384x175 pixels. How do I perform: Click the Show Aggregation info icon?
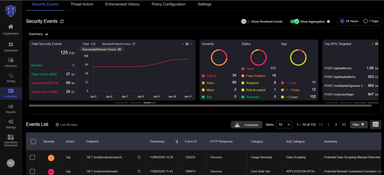(x=328, y=21)
